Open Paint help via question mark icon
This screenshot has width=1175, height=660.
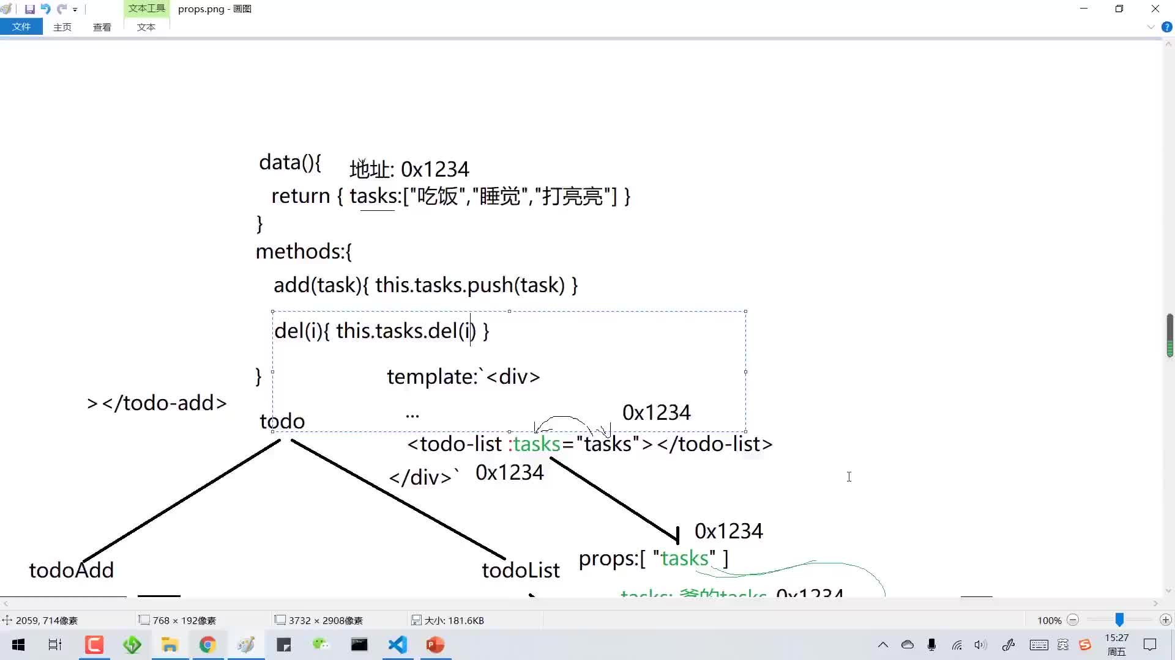(x=1166, y=27)
